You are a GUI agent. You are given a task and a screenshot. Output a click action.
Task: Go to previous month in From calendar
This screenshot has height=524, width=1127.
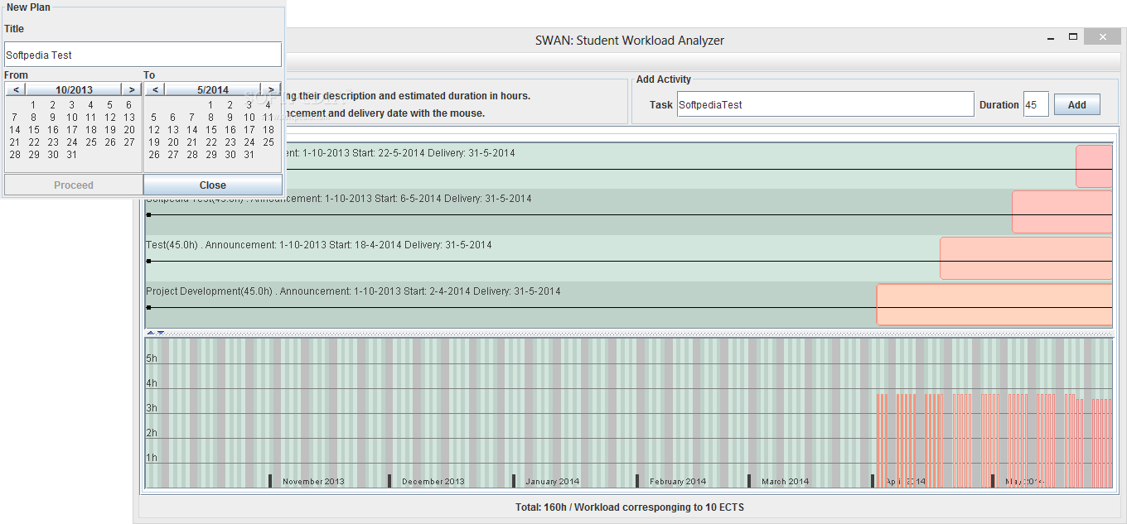tap(16, 89)
